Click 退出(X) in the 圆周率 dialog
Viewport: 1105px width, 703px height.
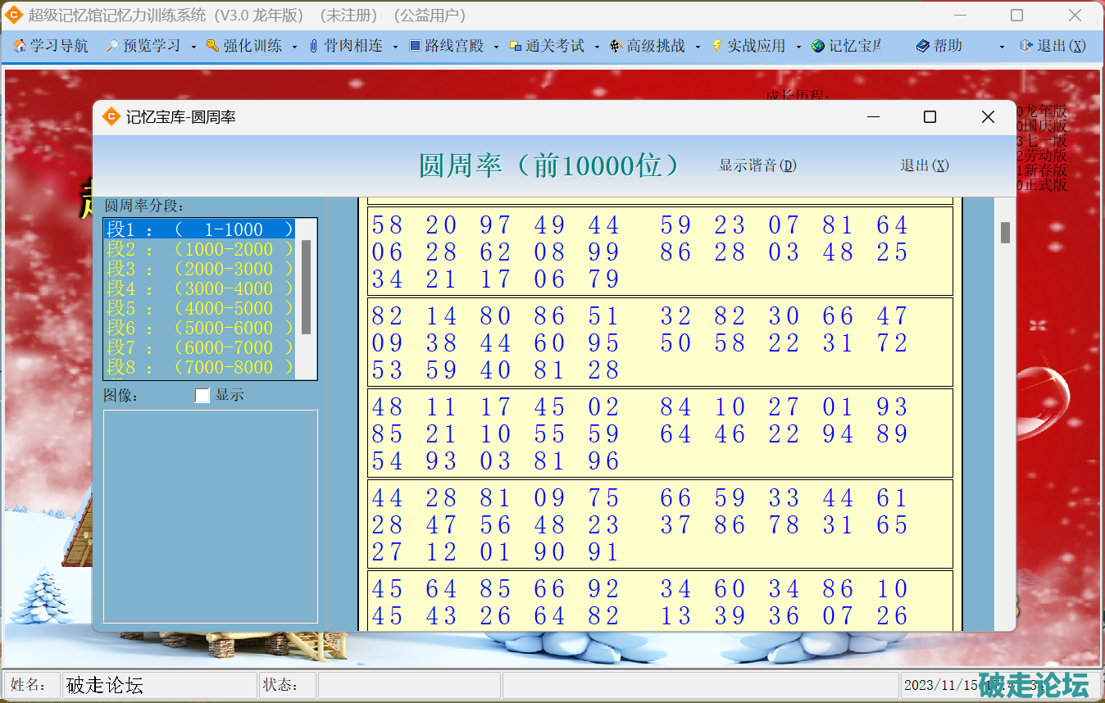pyautogui.click(x=924, y=166)
